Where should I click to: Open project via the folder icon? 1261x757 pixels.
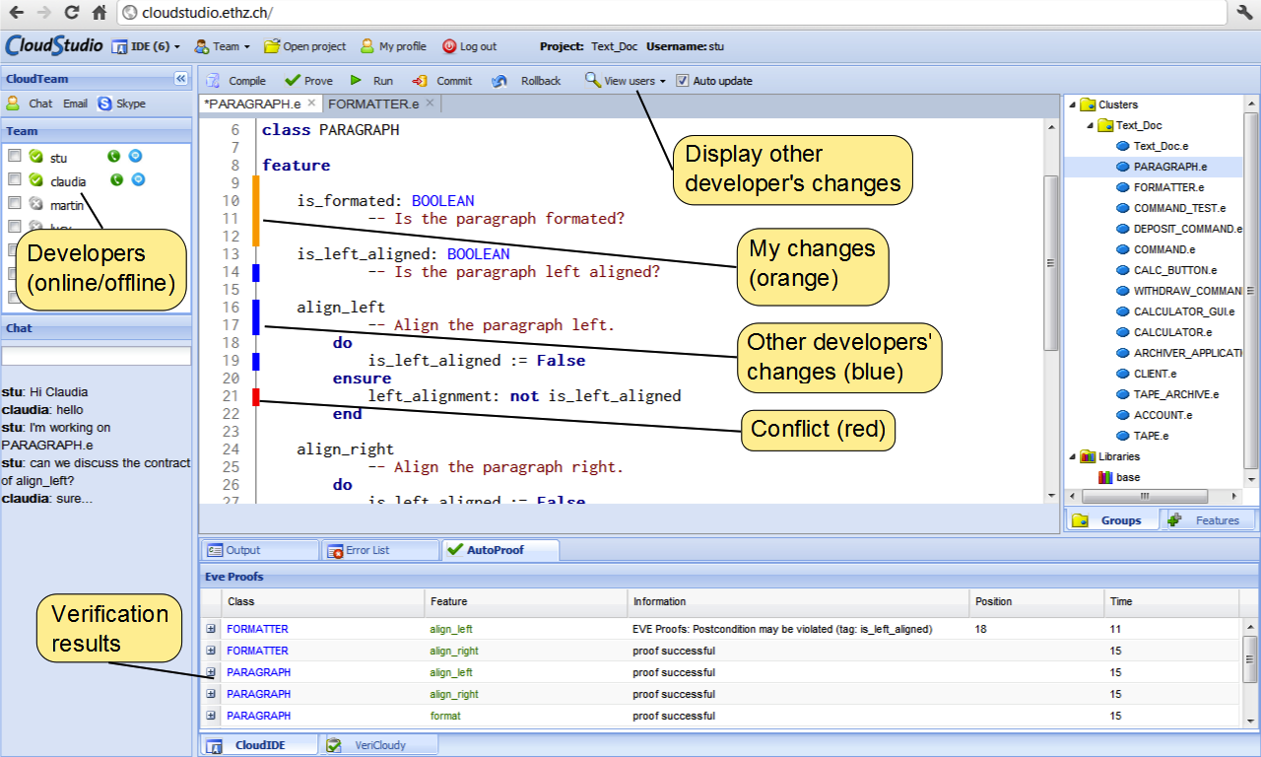272,46
